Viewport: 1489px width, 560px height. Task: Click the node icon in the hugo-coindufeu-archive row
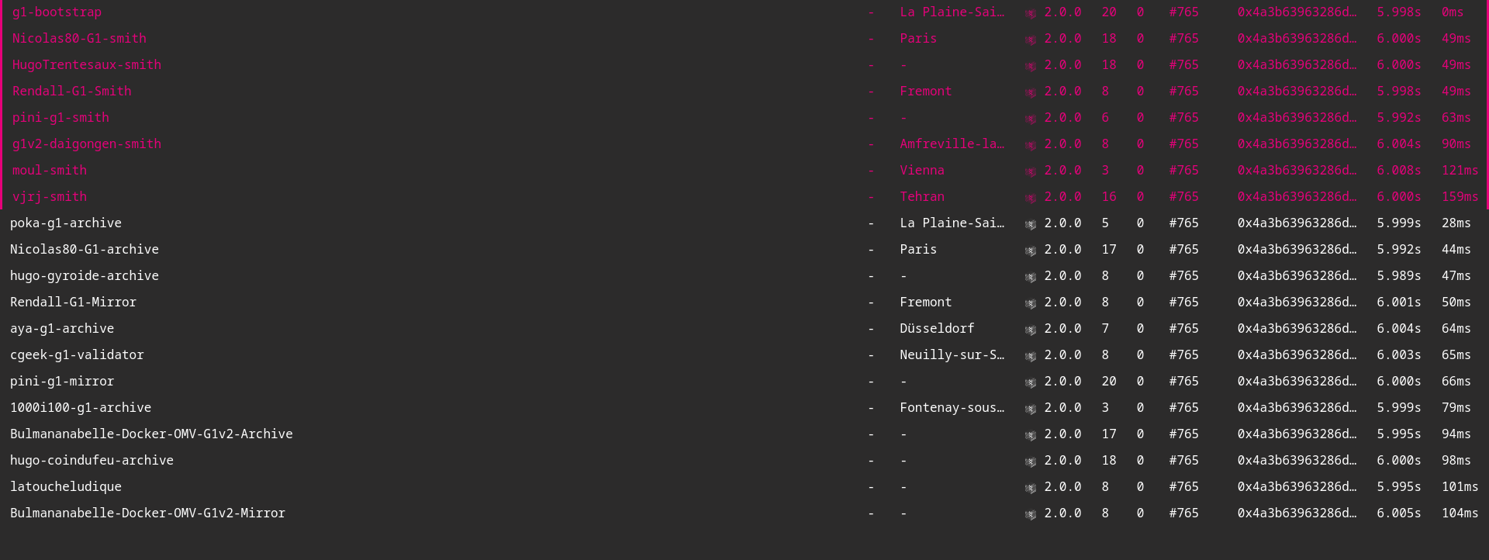click(1030, 461)
